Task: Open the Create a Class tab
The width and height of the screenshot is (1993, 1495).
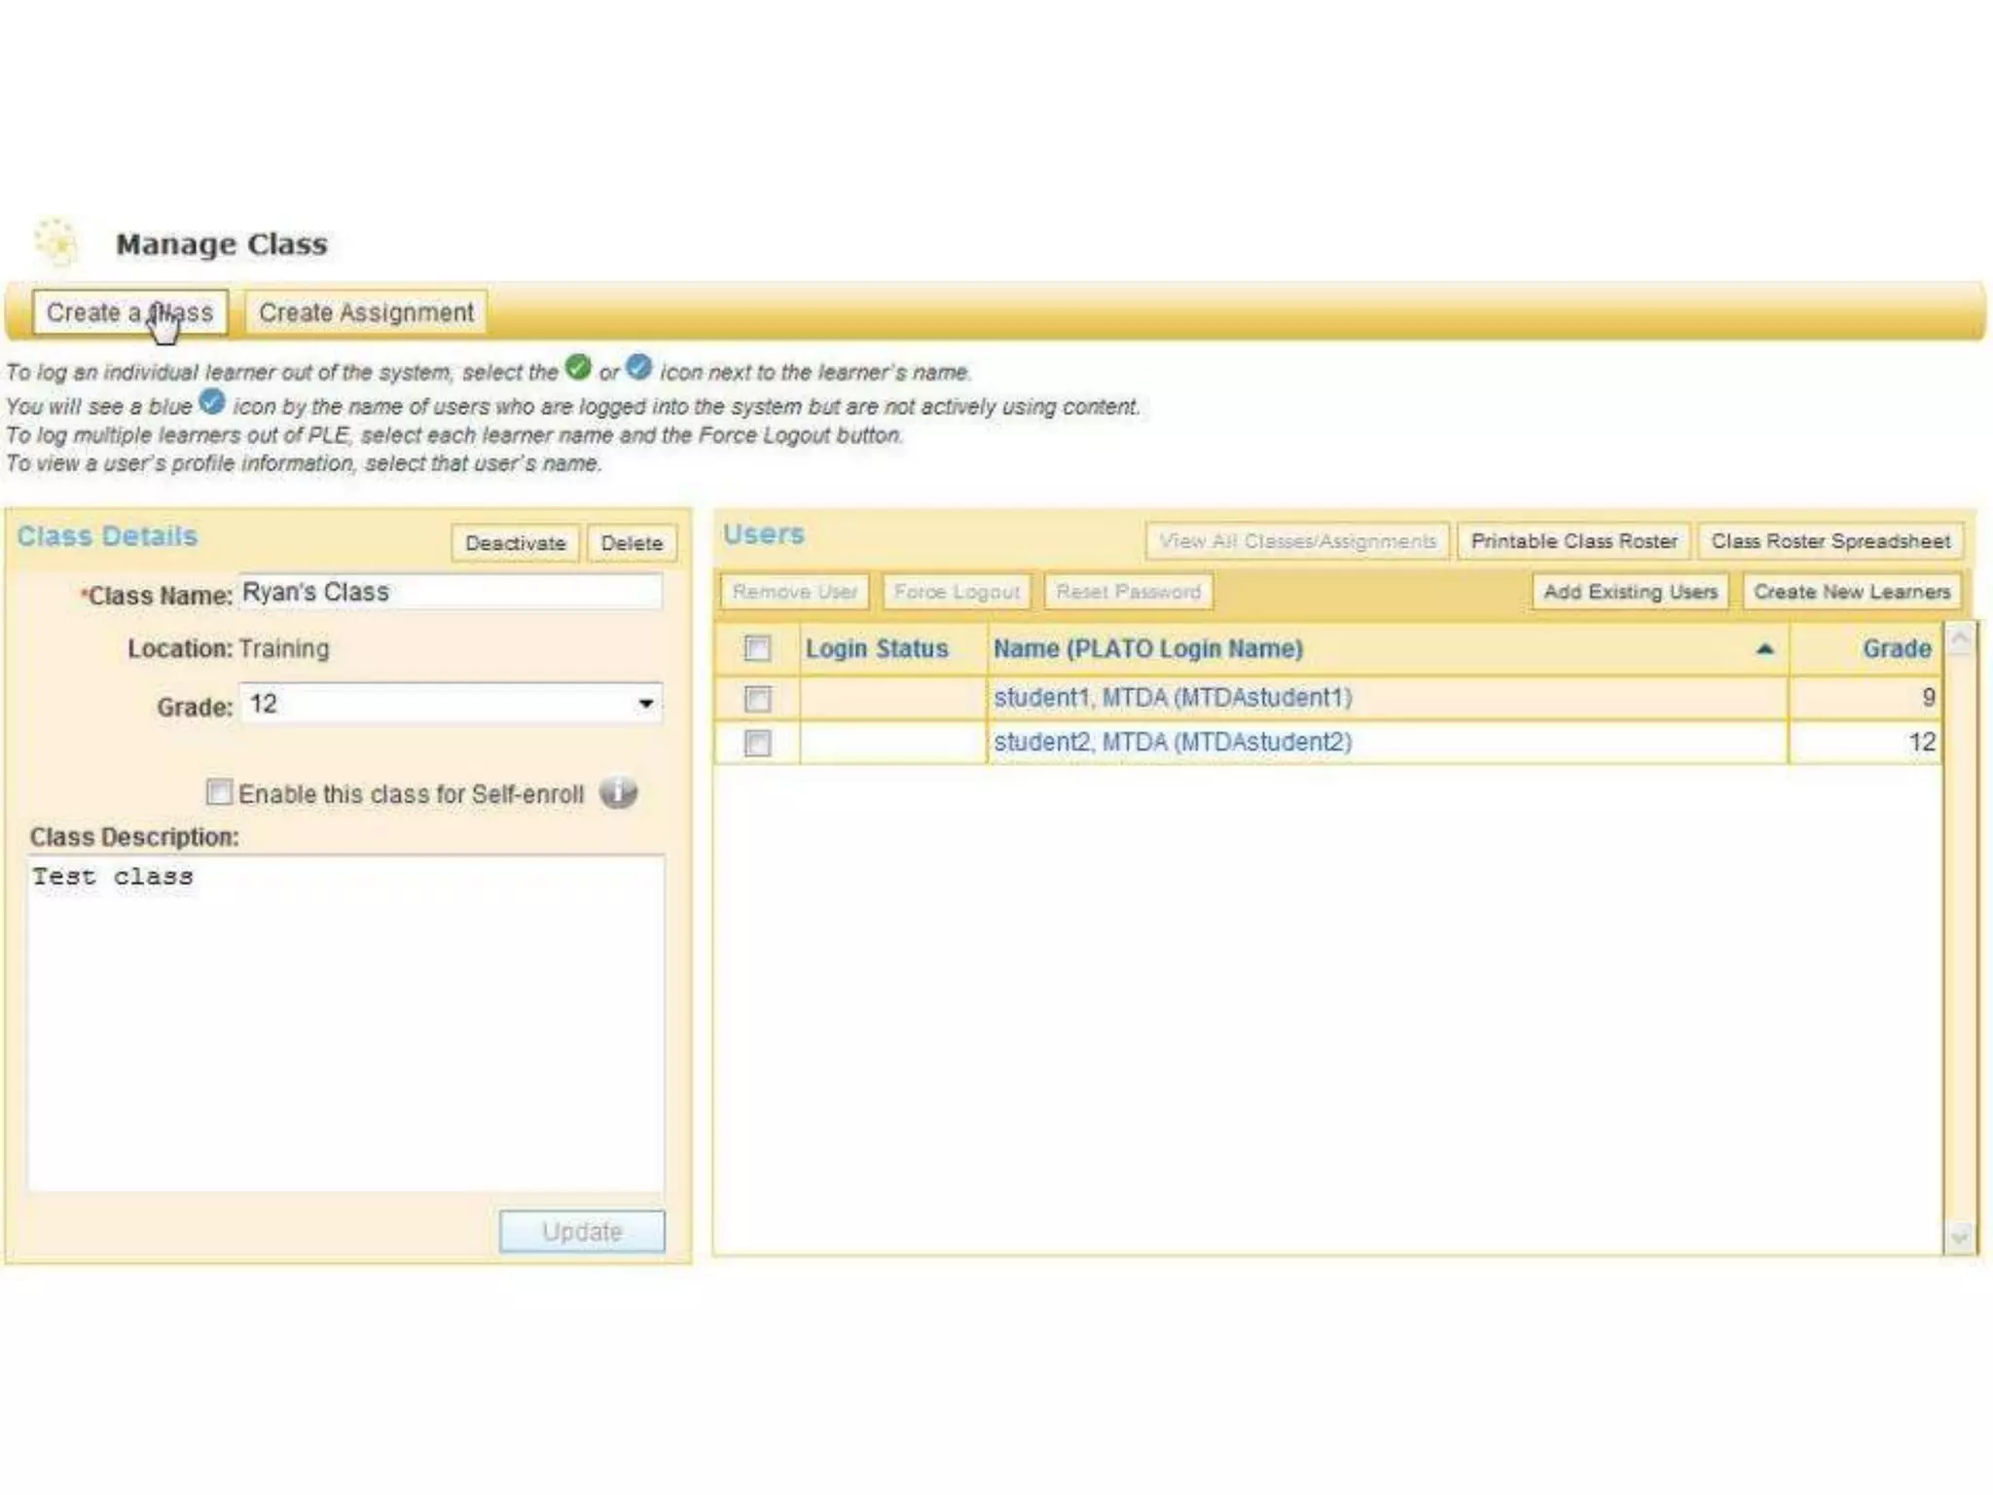Action: pos(129,312)
